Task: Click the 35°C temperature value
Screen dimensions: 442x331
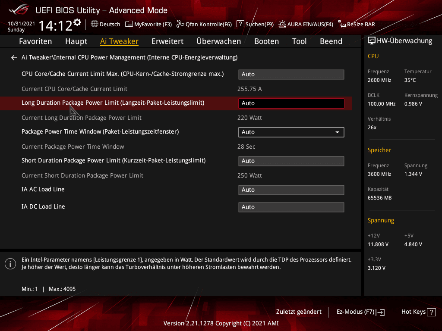Action: 410,80
